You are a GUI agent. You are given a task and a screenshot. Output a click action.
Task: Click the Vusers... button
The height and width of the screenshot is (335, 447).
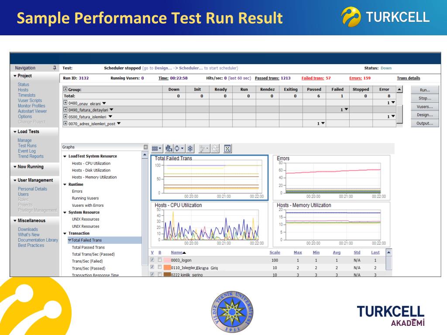click(x=425, y=106)
